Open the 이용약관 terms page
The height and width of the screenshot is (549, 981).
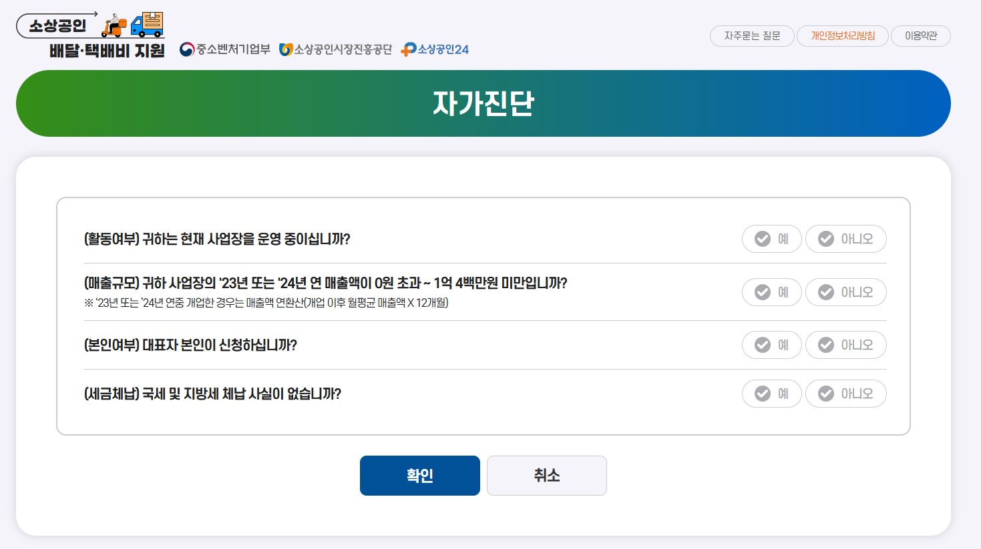(920, 36)
